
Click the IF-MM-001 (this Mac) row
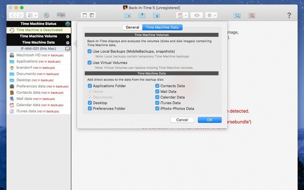[38, 49]
